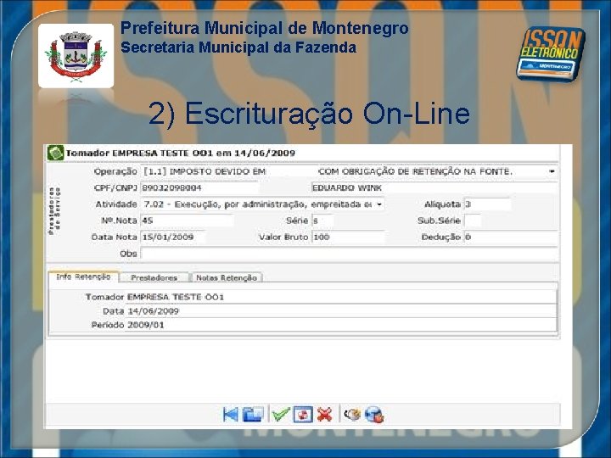
Task: Open the Operação dropdown arrow
Action: tap(552, 171)
